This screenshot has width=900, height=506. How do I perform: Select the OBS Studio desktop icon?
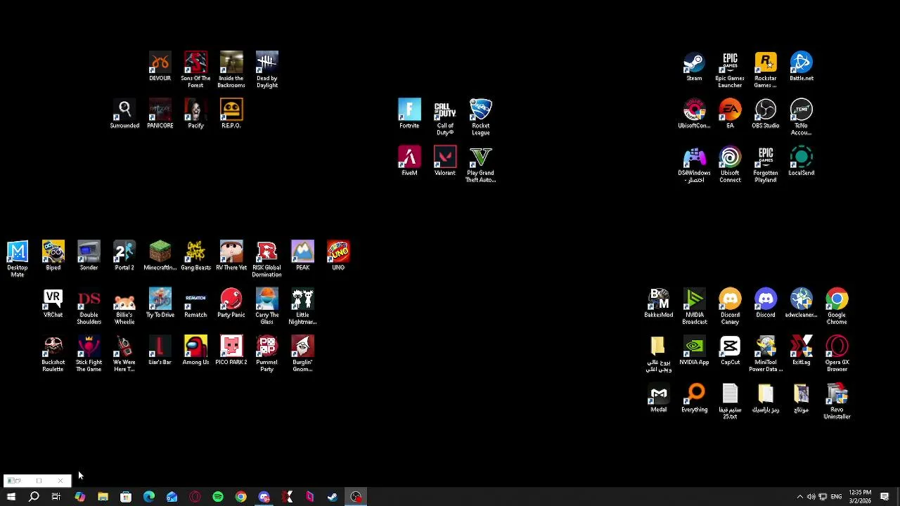(x=766, y=114)
